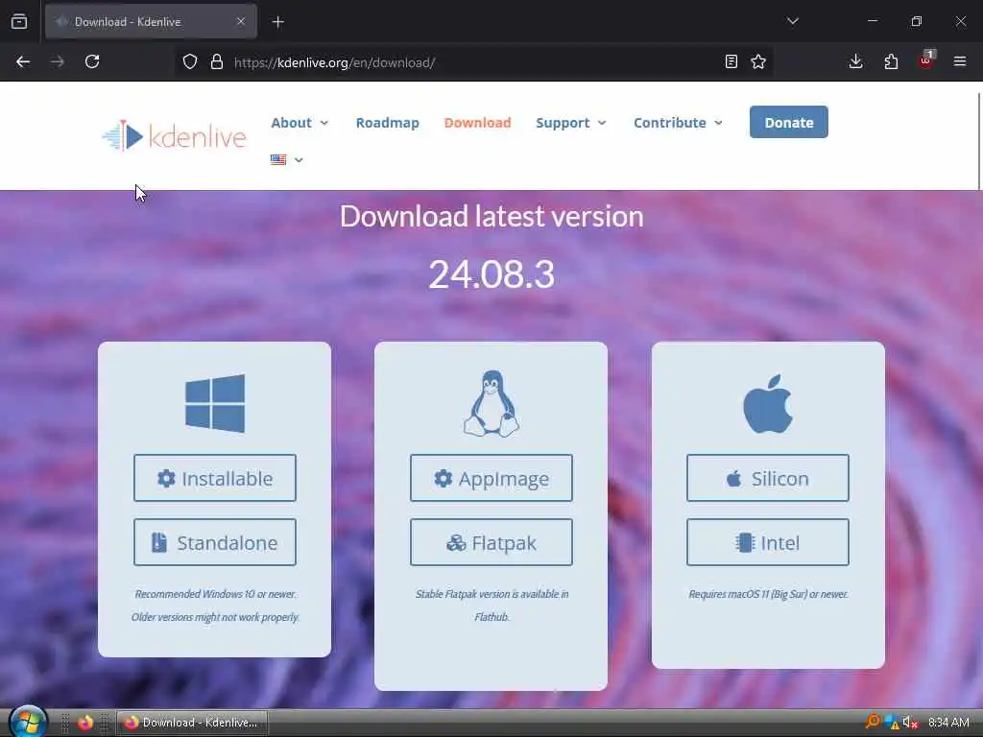Click the 24.08.3 version number
983x737 pixels.
point(491,273)
